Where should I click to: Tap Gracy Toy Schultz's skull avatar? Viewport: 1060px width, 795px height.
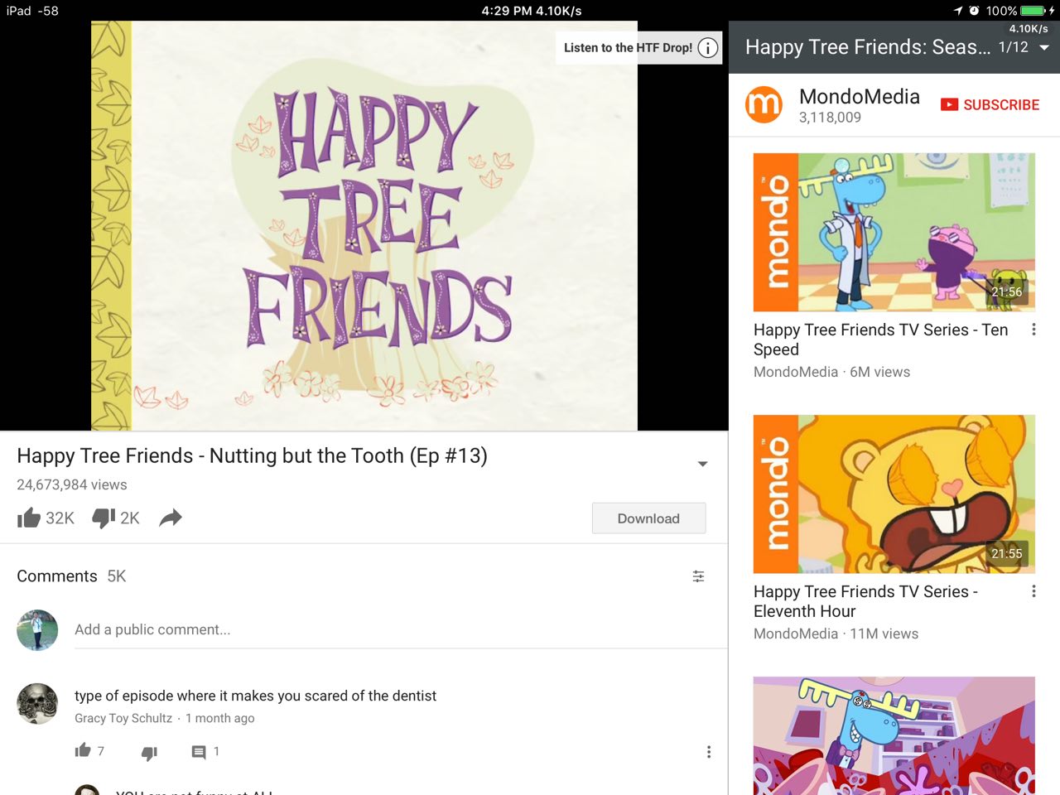37,704
